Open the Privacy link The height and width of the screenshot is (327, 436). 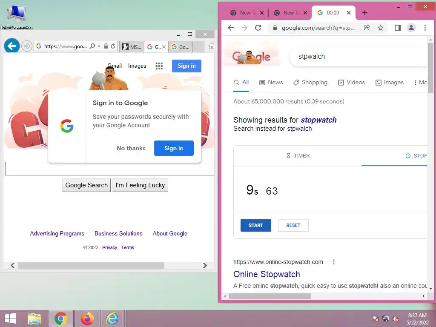point(109,247)
